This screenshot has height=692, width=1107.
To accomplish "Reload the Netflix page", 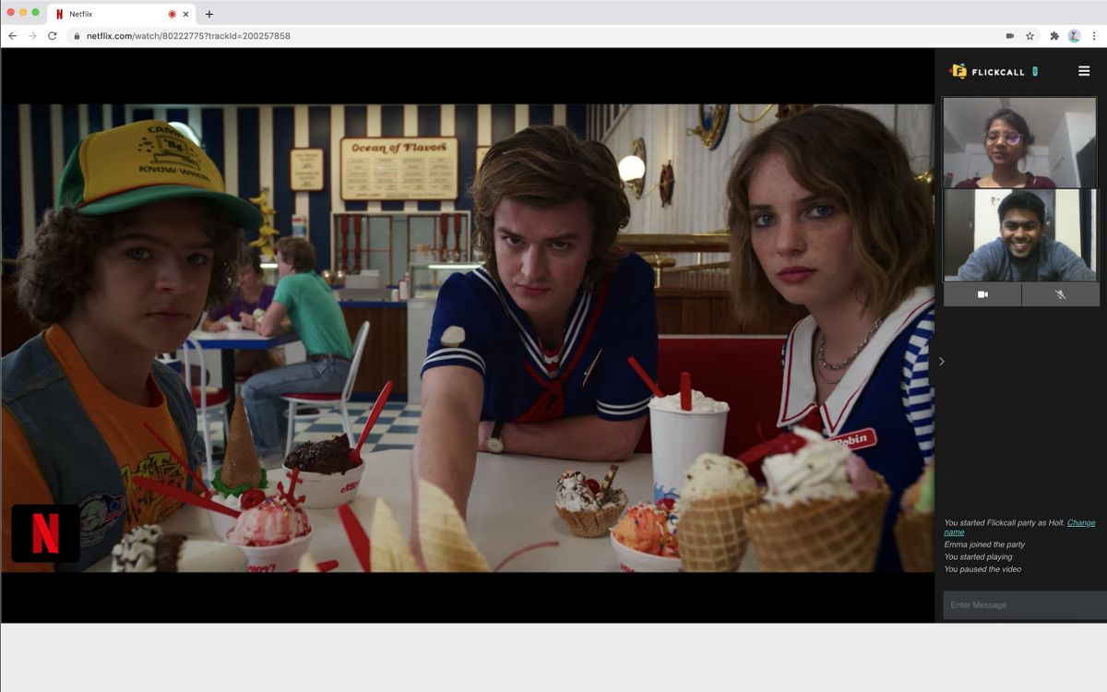I will click(x=53, y=36).
